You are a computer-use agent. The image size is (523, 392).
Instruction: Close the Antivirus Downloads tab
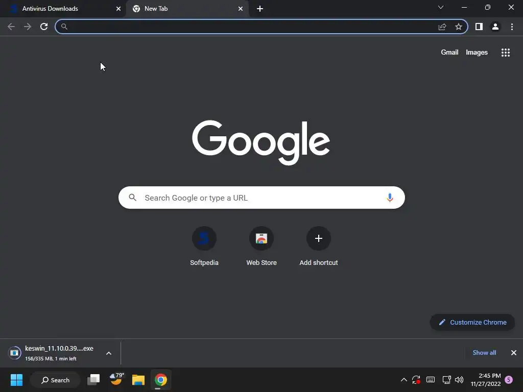[x=118, y=9]
